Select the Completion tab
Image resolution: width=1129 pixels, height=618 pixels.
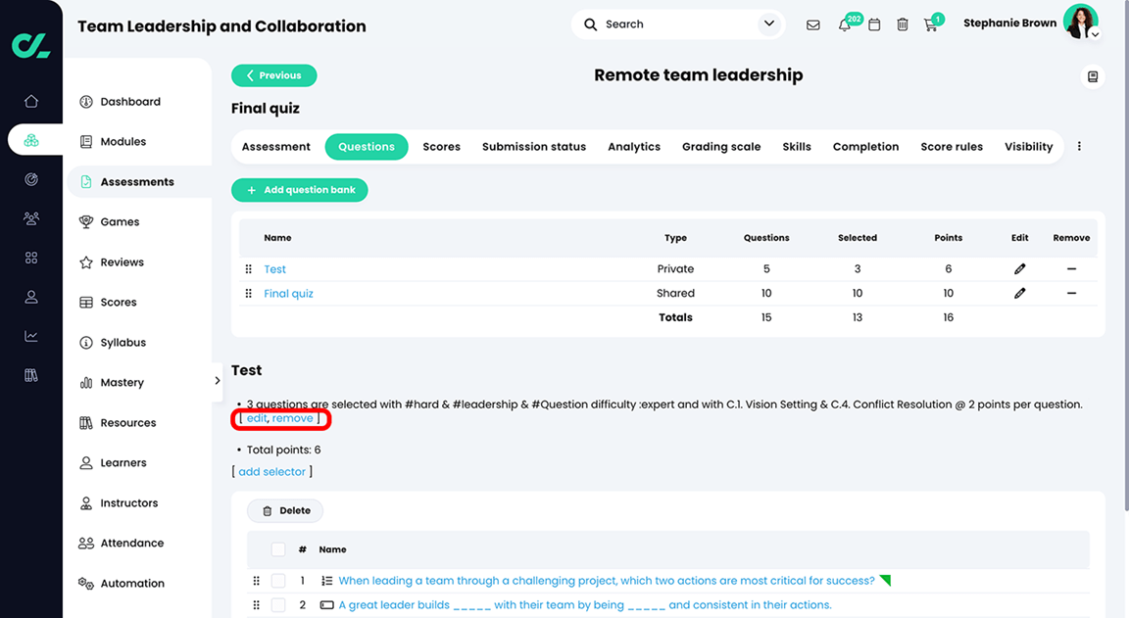pyautogui.click(x=865, y=147)
